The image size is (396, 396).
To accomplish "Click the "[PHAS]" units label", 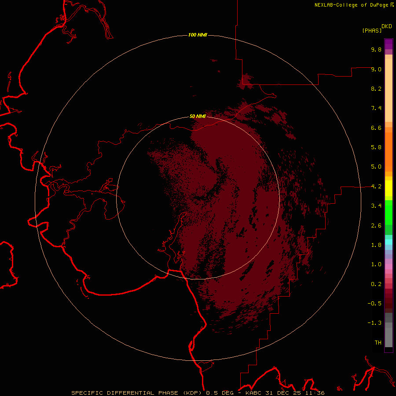I will coord(372,30).
